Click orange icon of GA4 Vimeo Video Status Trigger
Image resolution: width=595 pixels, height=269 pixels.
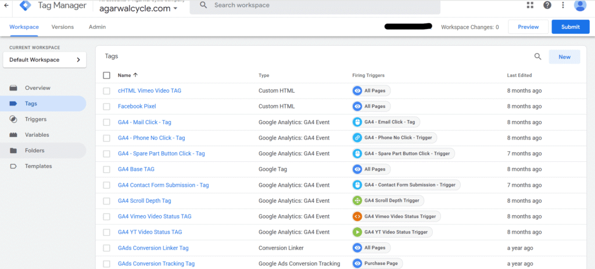[357, 216]
